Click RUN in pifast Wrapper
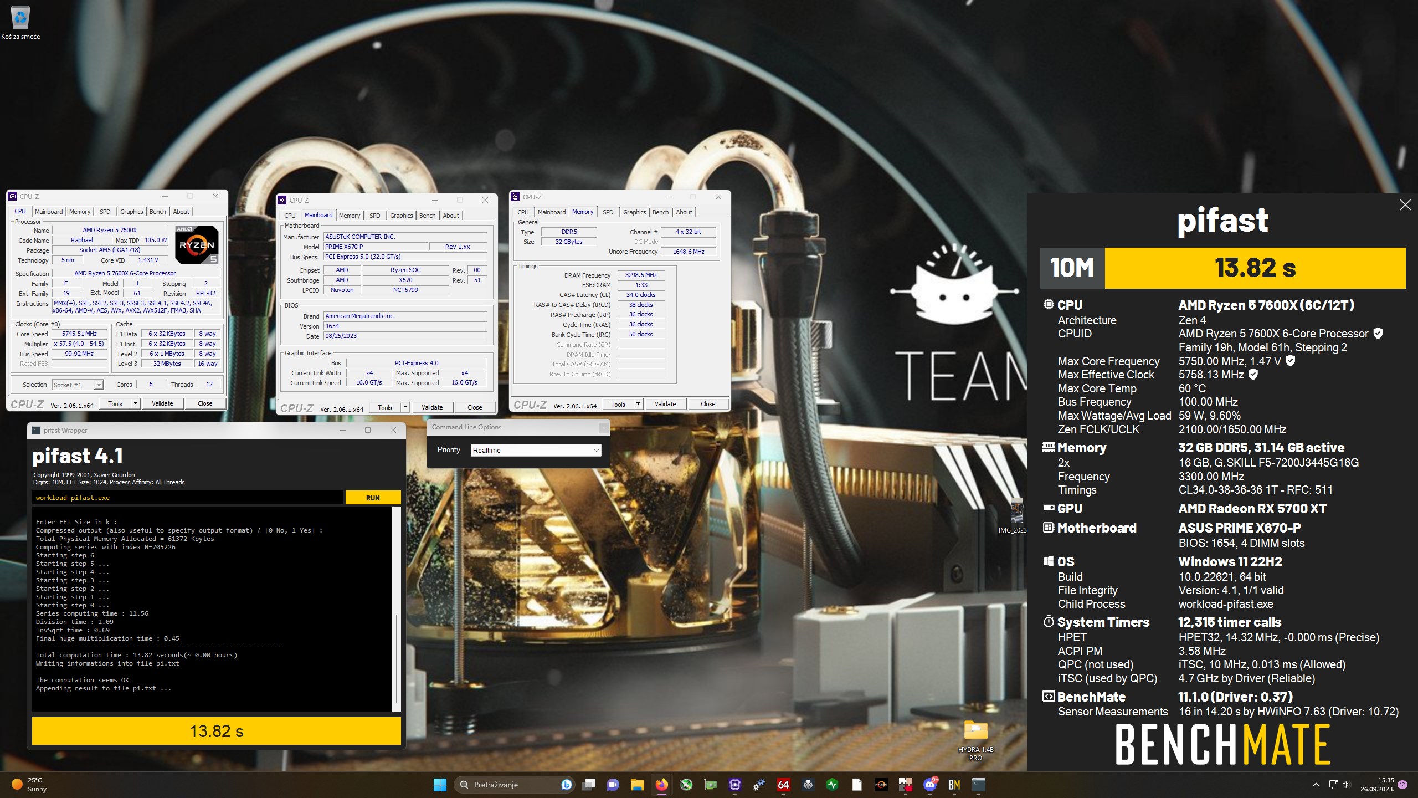The height and width of the screenshot is (798, 1418). (x=373, y=498)
